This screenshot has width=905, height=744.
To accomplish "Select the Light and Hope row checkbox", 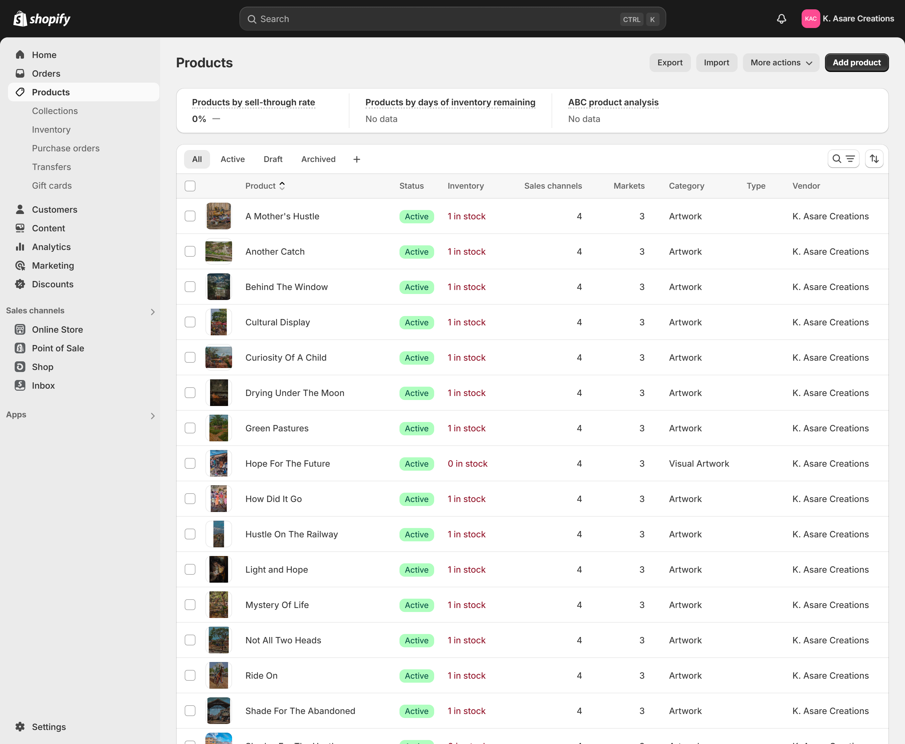I will coord(190,570).
